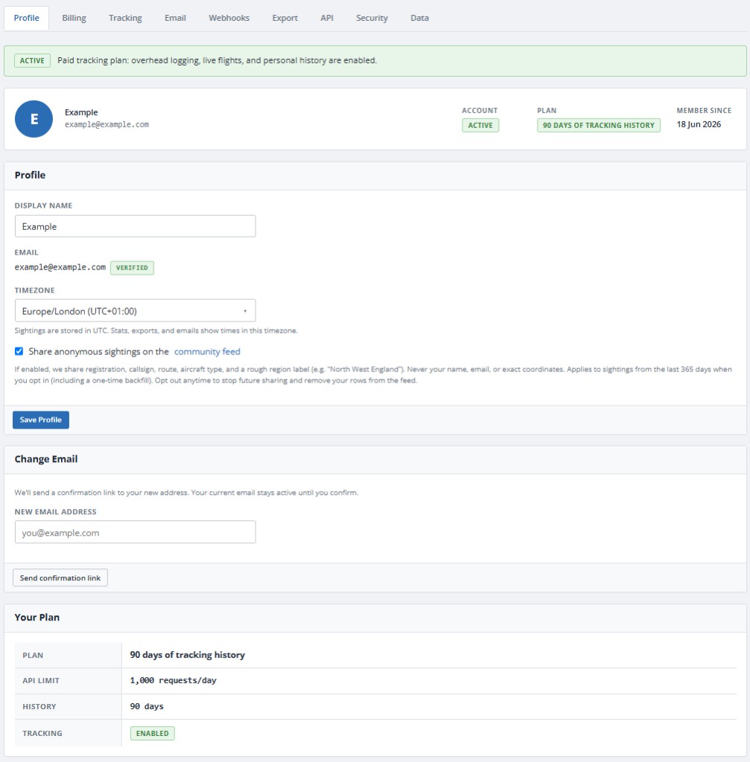Switch to the Export tab
Image resolution: width=750 pixels, height=762 pixels.
(x=285, y=18)
